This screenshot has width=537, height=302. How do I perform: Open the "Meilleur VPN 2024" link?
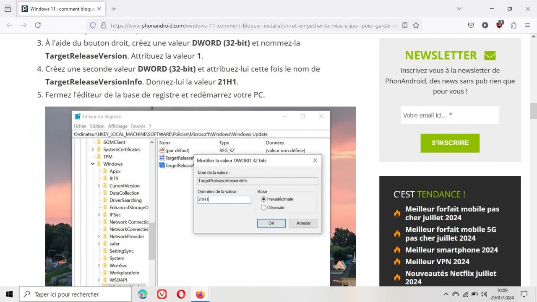(x=437, y=262)
